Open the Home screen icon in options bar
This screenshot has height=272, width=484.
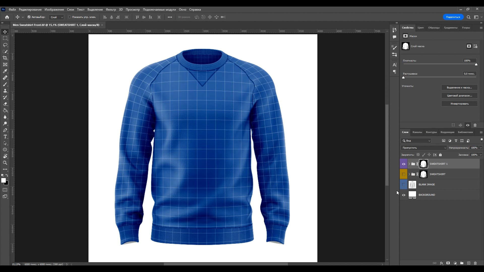(7, 17)
